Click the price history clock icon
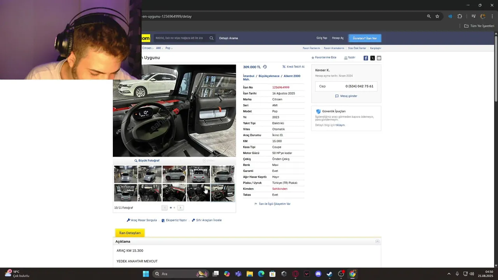The height and width of the screenshot is (280, 498). (265, 67)
